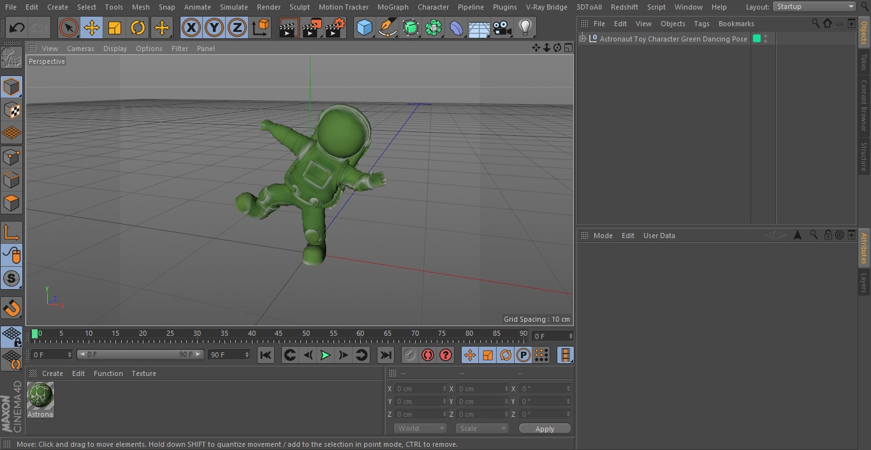Click the green layer color swatch of Astronaut object
871x450 pixels.
tap(757, 39)
